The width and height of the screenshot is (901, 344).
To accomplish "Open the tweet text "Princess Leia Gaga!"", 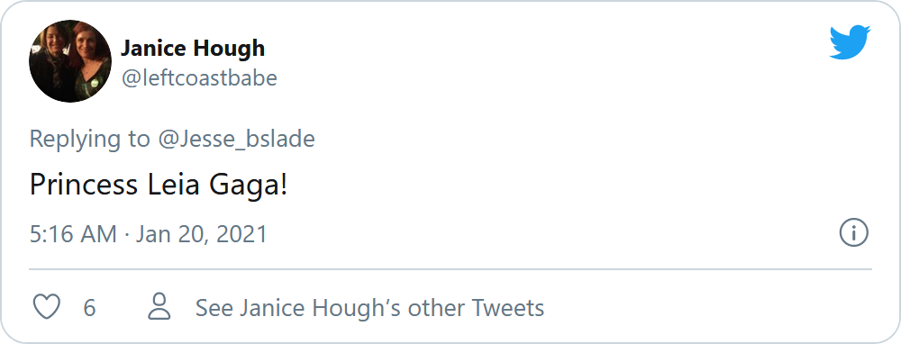I will coord(158,185).
